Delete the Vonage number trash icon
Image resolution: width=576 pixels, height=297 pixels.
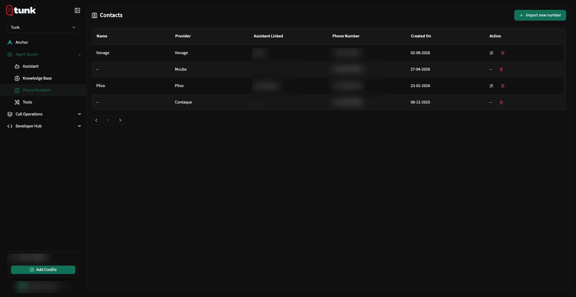503,53
